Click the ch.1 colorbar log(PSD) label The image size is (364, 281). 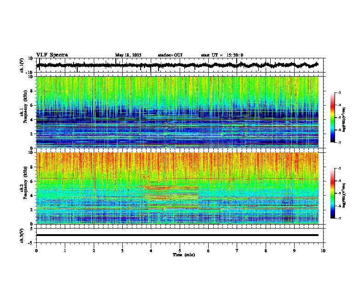pyautogui.click(x=344, y=119)
